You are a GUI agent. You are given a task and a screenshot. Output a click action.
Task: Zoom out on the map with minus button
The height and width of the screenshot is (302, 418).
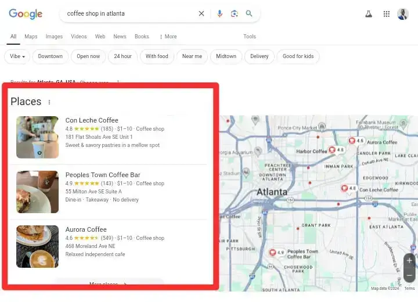410,275
